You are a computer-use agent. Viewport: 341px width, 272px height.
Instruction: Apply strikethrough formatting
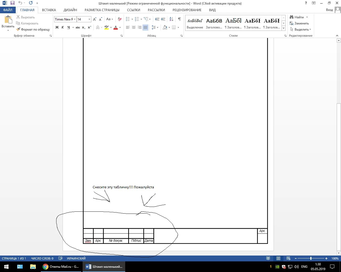78,27
